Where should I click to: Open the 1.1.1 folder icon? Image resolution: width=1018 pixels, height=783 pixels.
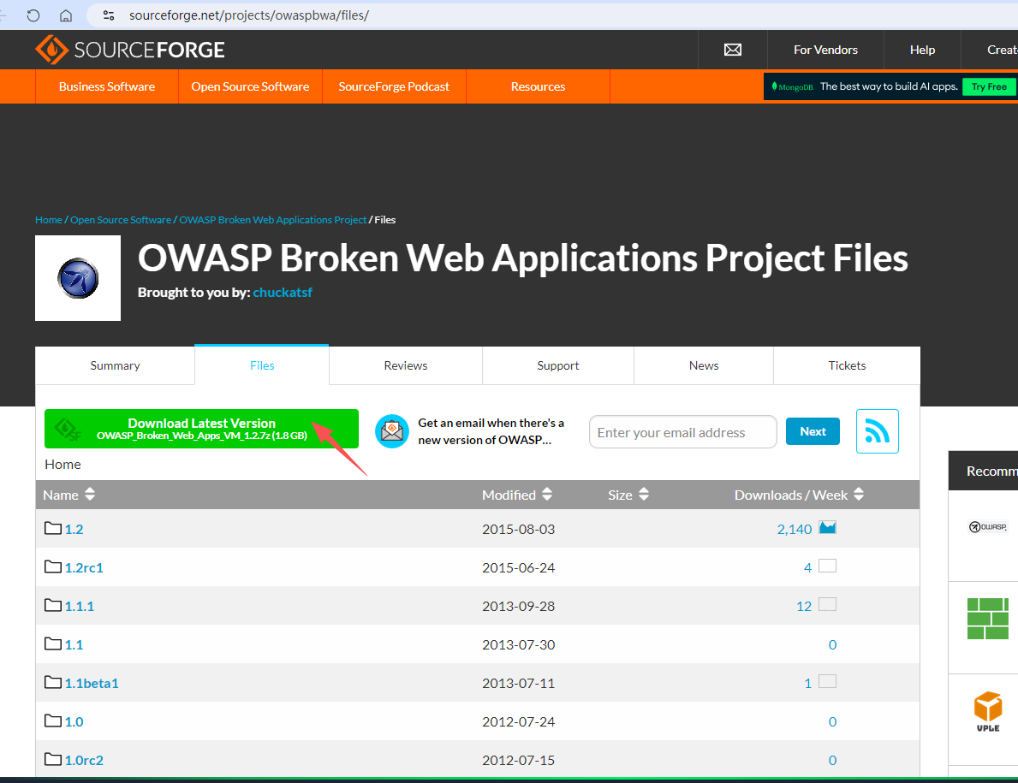tap(53, 605)
